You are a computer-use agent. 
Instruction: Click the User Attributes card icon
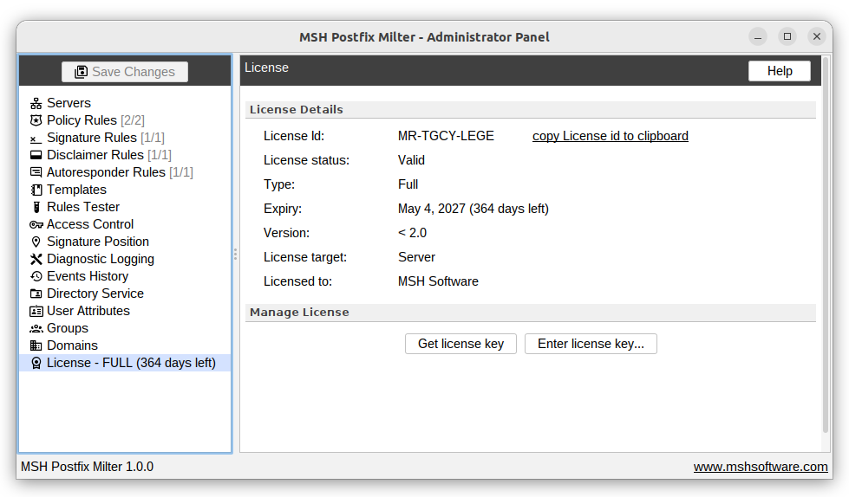(x=36, y=311)
